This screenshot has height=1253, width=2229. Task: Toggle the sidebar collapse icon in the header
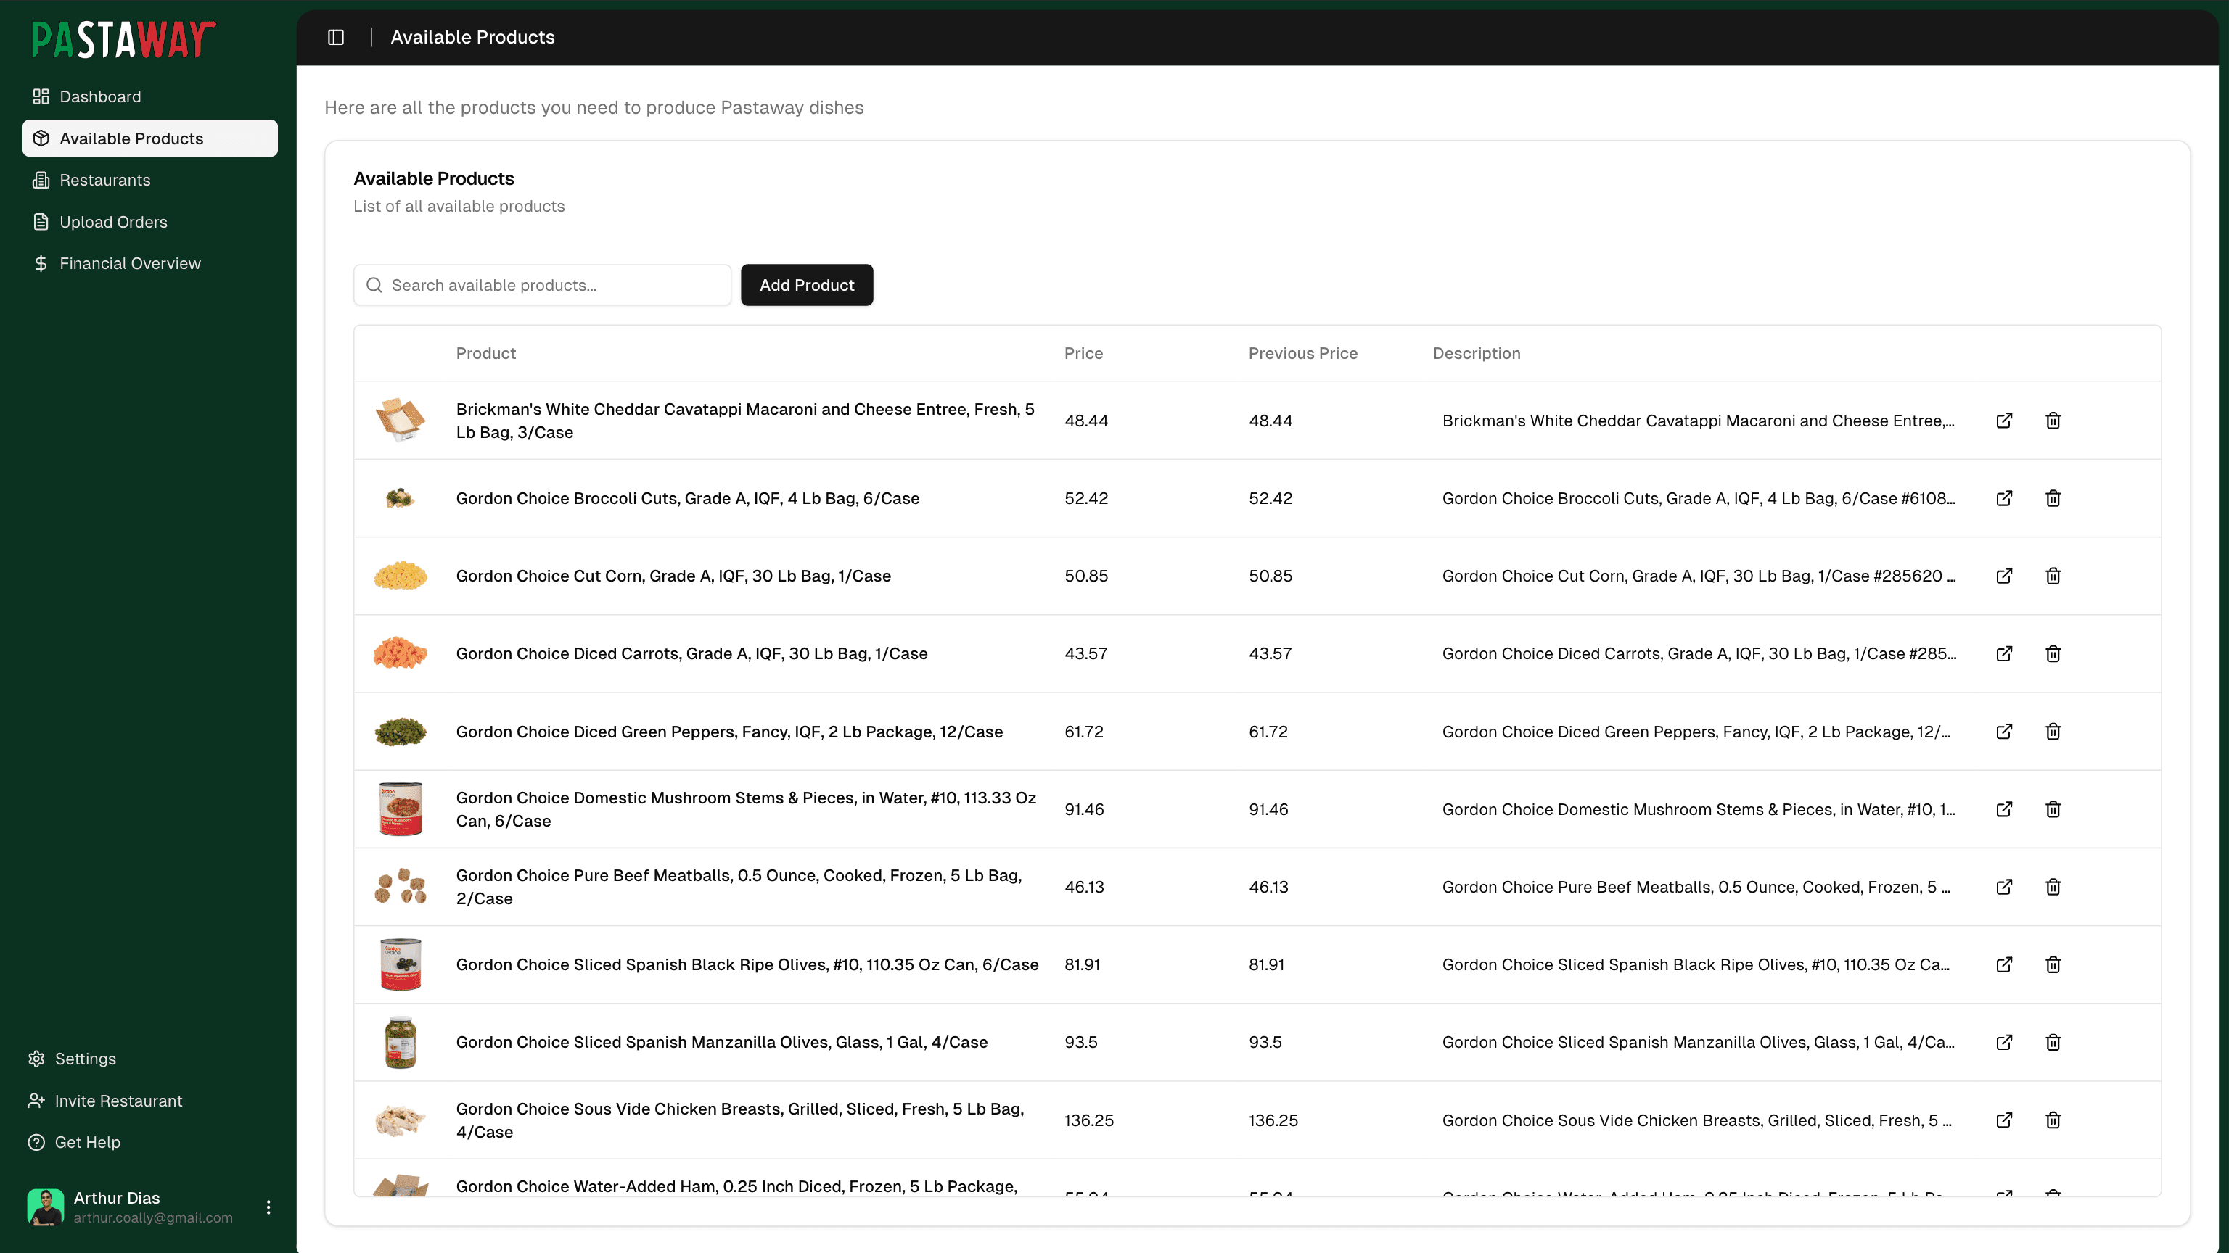(336, 37)
